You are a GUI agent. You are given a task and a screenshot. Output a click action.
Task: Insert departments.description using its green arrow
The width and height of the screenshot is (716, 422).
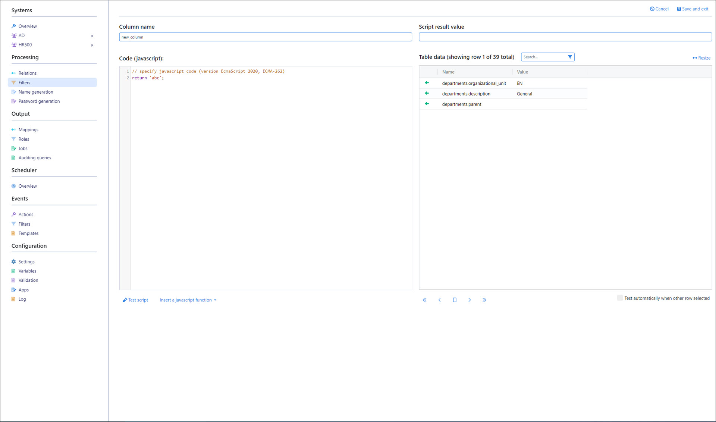click(427, 93)
